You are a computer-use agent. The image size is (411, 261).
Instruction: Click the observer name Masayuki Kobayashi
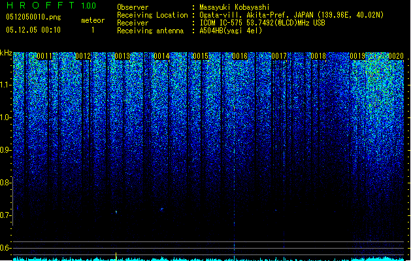pyautogui.click(x=235, y=7)
